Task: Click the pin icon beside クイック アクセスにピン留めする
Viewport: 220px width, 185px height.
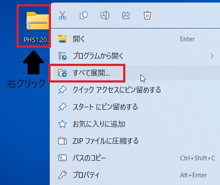Action: [62, 90]
